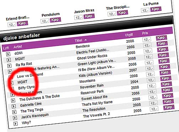Open the La Puma featured artist
The image size is (179, 132).
151,4
